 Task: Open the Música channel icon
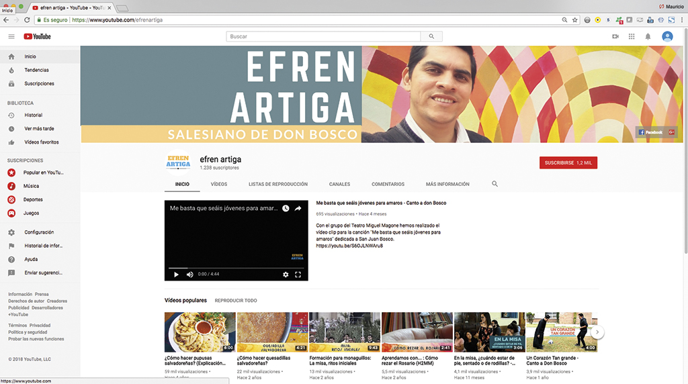tap(11, 187)
